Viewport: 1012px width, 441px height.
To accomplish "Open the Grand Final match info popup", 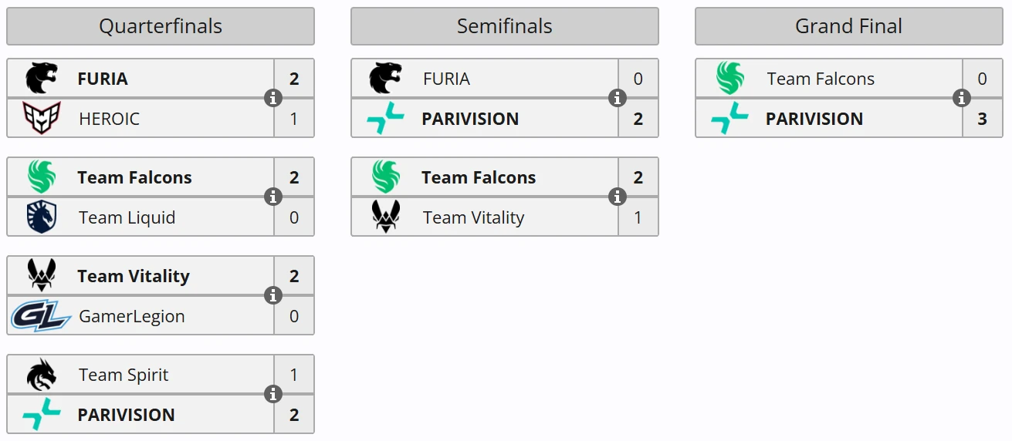I will pyautogui.click(x=961, y=98).
